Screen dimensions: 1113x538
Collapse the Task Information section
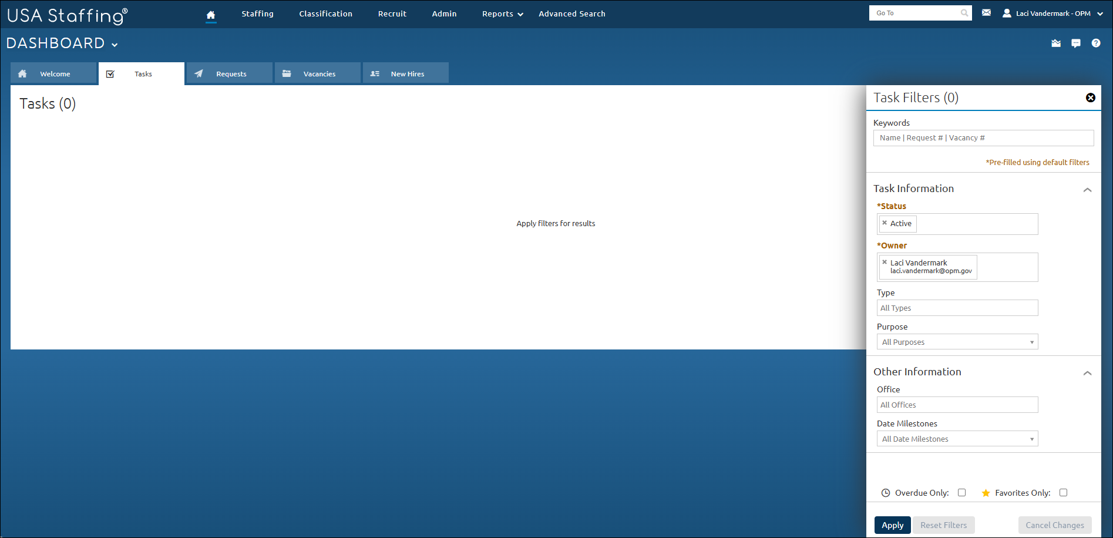(1087, 190)
